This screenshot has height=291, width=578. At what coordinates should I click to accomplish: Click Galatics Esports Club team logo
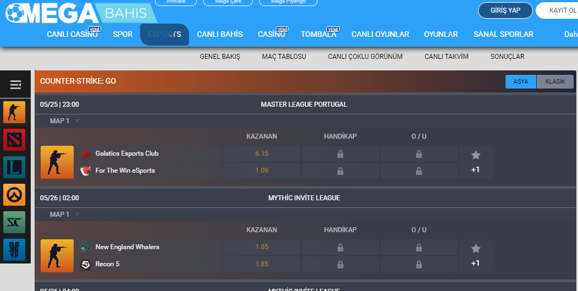(86, 153)
